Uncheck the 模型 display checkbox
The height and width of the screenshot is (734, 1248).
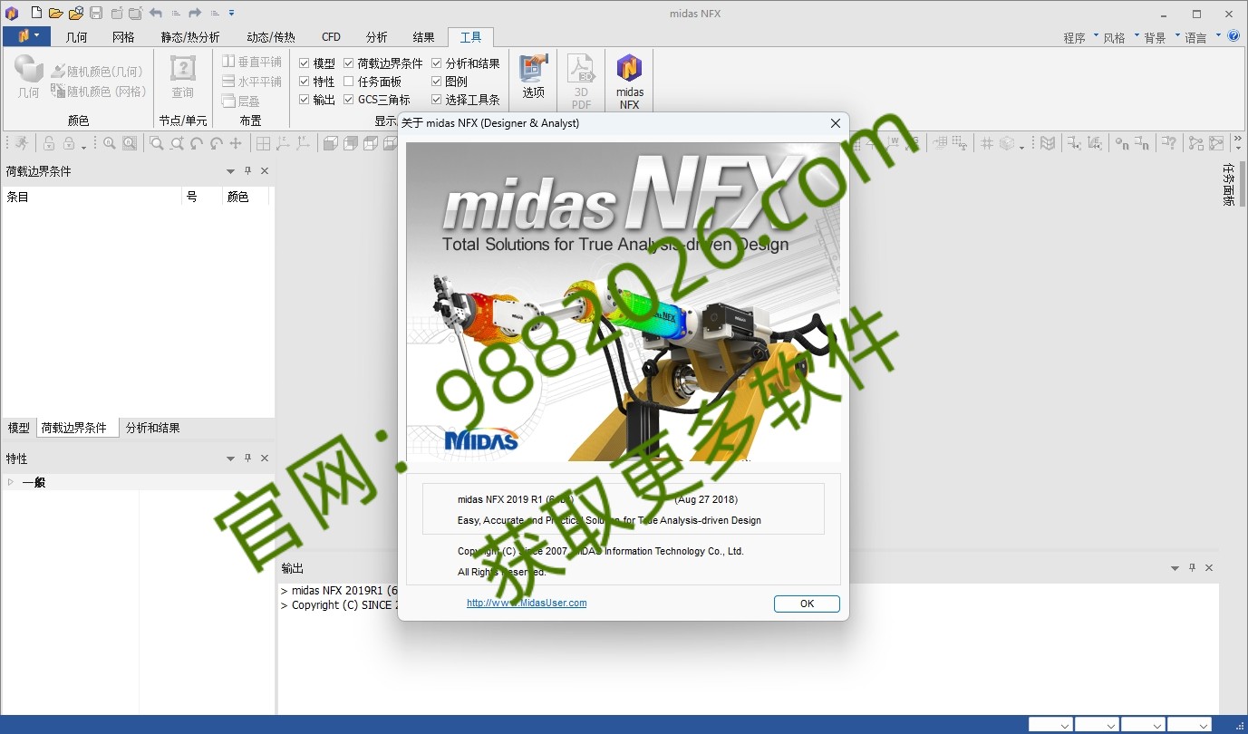tap(305, 63)
